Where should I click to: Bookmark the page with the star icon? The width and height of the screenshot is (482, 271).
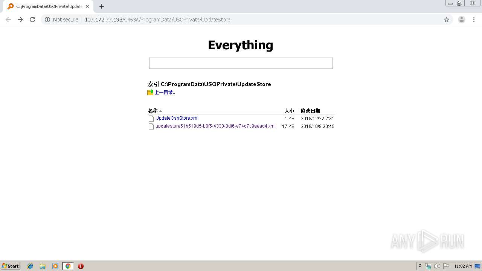click(x=447, y=20)
